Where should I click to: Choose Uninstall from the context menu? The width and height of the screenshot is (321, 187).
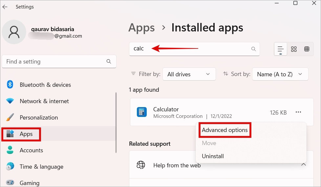pyautogui.click(x=213, y=156)
